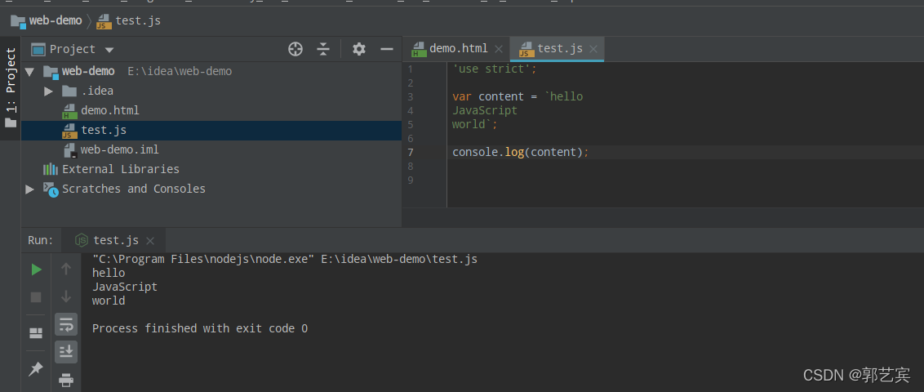Restore layout icon in Run panel
This screenshot has width=924, height=392.
point(36,333)
